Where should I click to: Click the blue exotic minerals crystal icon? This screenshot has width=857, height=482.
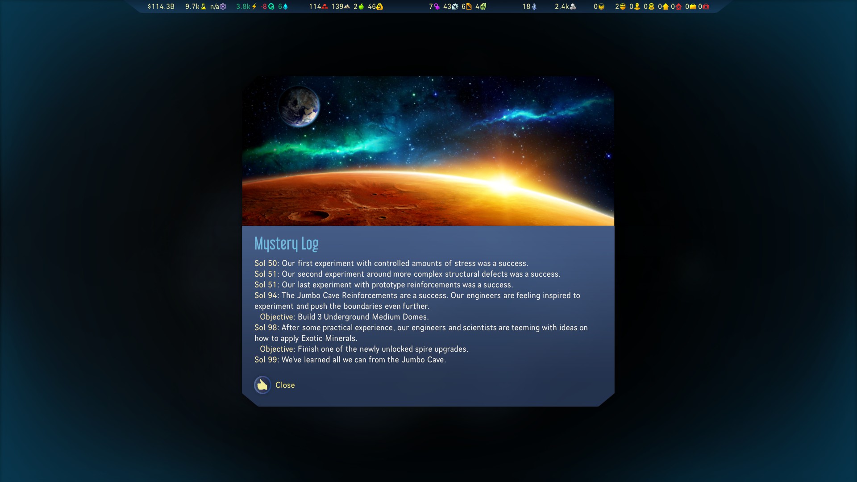[534, 7]
